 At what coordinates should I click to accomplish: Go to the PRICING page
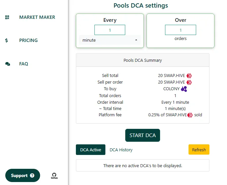[28, 40]
